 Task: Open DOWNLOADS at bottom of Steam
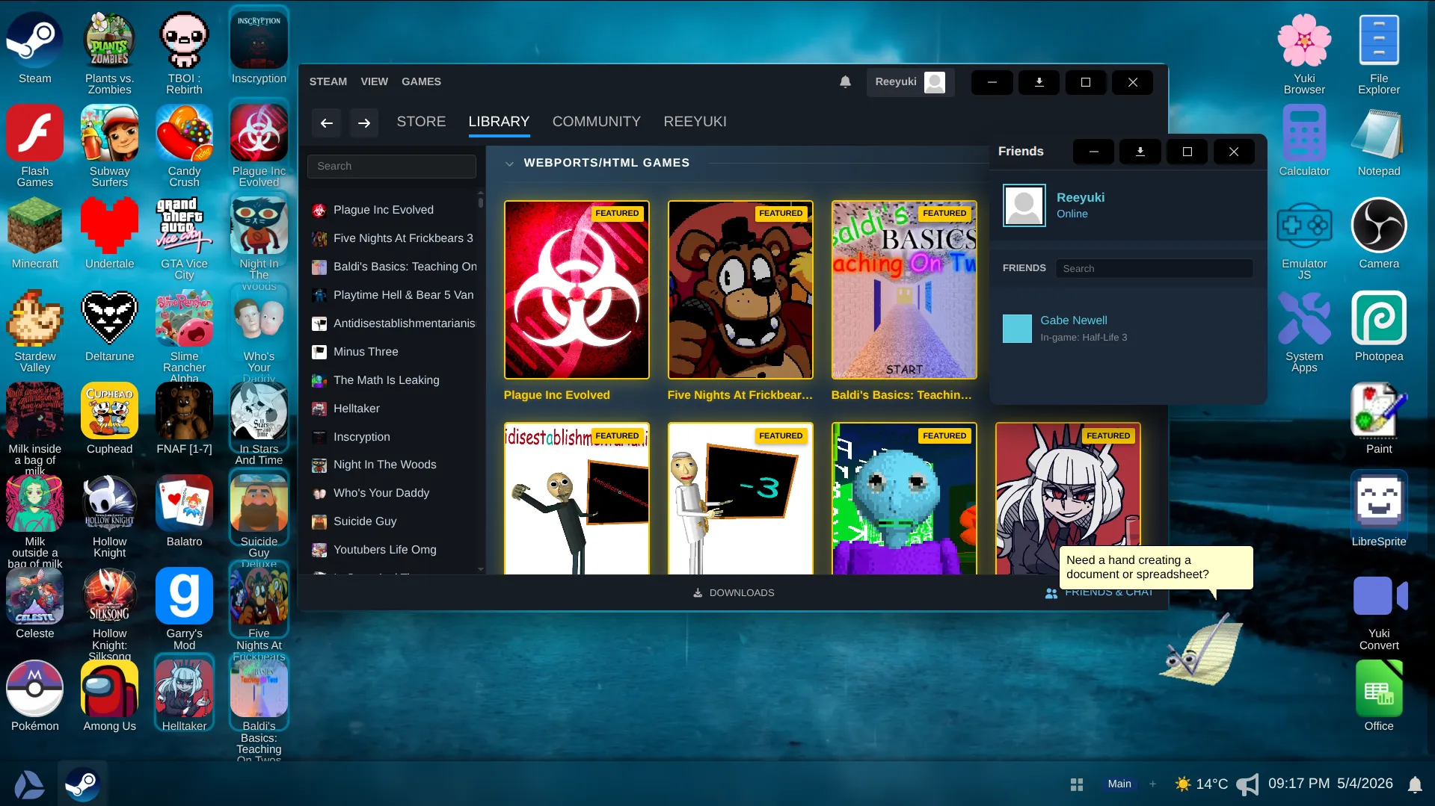pos(734,593)
